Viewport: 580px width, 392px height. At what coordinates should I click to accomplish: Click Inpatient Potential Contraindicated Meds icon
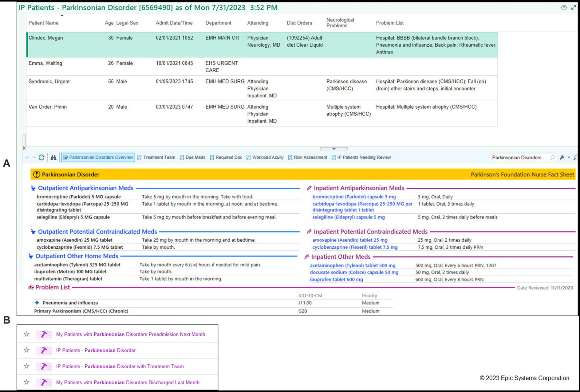[309, 232]
